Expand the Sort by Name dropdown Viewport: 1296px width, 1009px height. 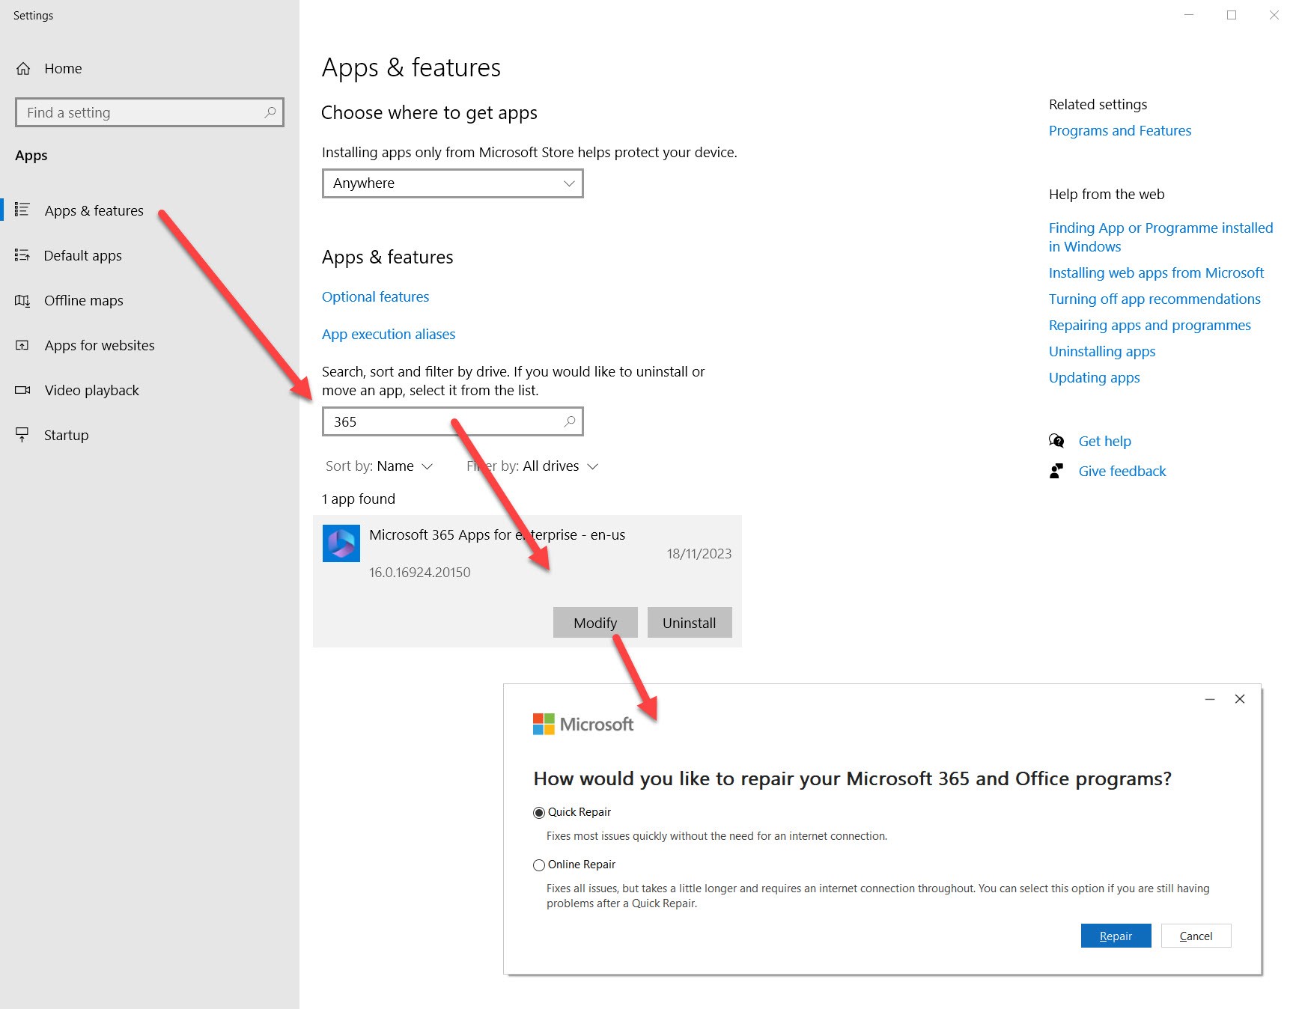(x=380, y=466)
